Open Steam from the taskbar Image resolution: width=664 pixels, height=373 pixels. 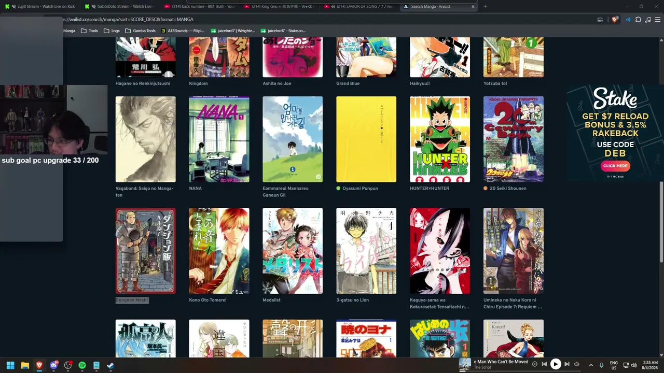point(110,365)
